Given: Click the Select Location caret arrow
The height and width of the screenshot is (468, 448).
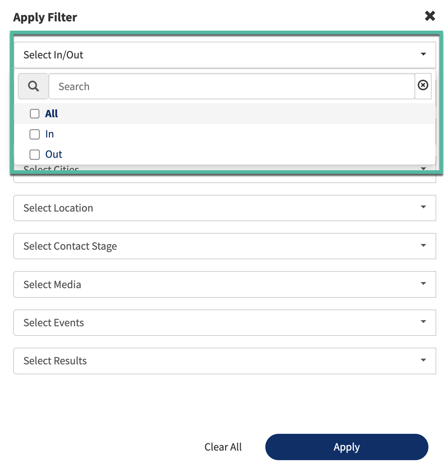Looking at the screenshot, I should pos(423,207).
